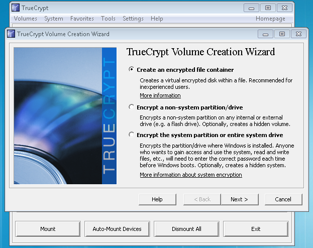Open the Homepage menu item
The height and width of the screenshot is (248, 313).
point(270,19)
